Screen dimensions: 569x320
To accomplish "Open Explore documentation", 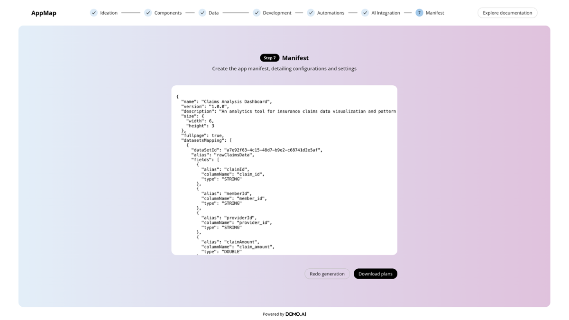I will [507, 13].
